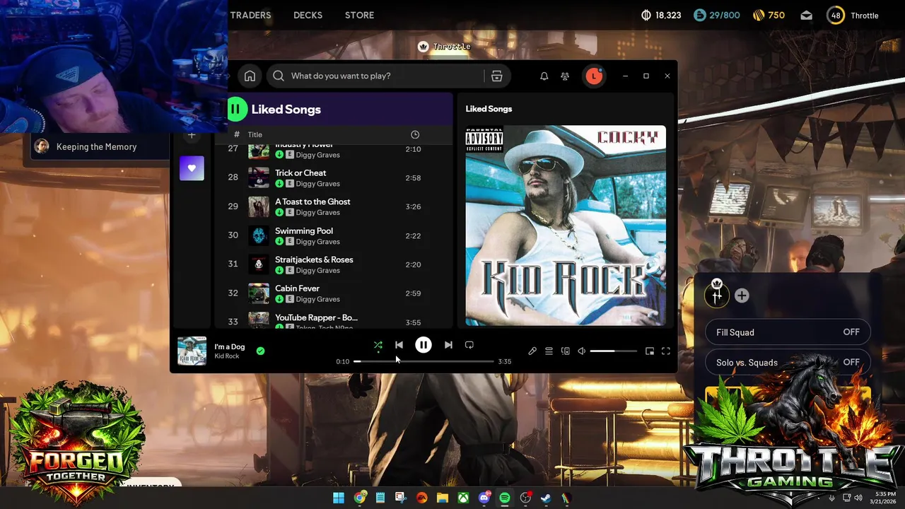
Task: Toggle repeat mode
Action: point(469,345)
